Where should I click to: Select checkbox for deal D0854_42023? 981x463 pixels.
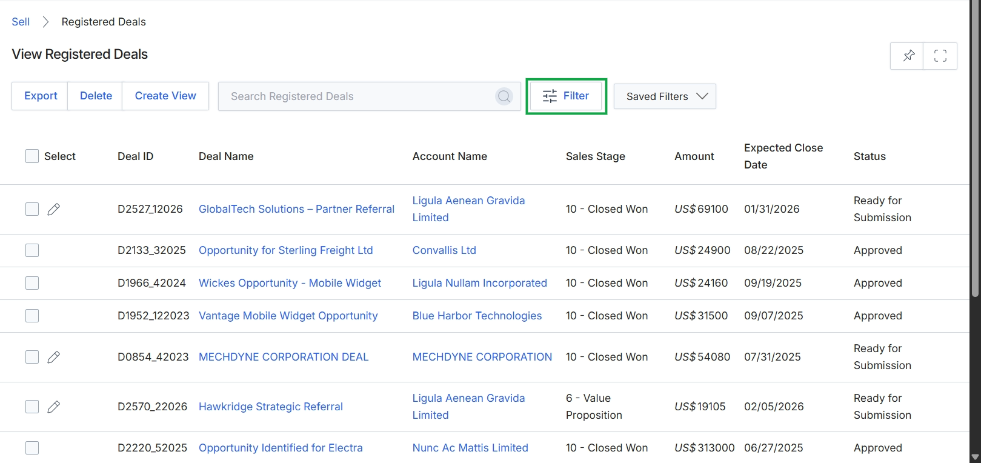(x=32, y=357)
